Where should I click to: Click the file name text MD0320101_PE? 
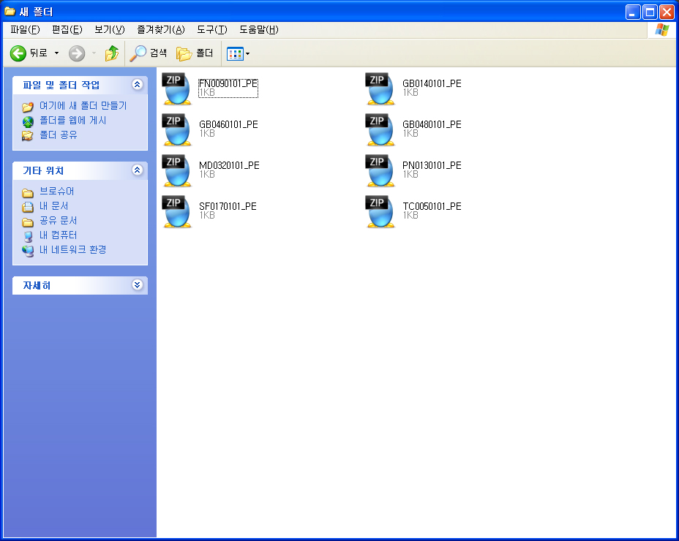[x=229, y=165]
